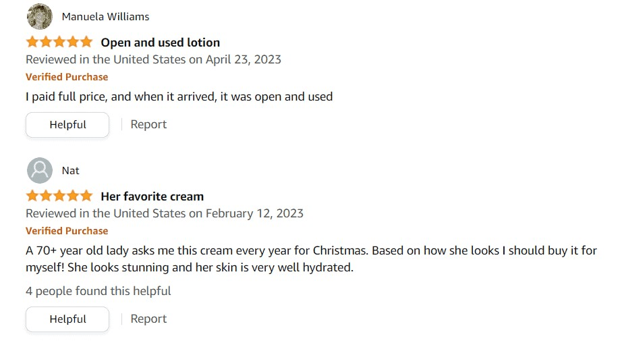
Task: Open Manuela Williams' profile photo
Action: 39,16
